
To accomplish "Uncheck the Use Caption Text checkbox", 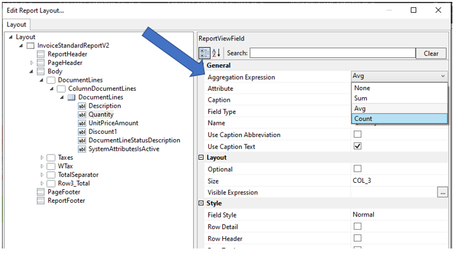I will (x=358, y=146).
